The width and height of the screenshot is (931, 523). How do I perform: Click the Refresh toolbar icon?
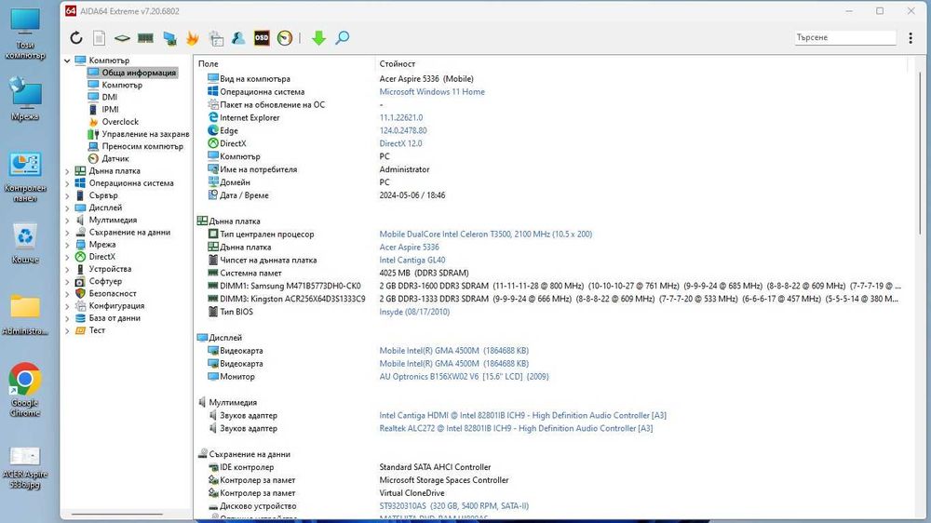pyautogui.click(x=76, y=38)
